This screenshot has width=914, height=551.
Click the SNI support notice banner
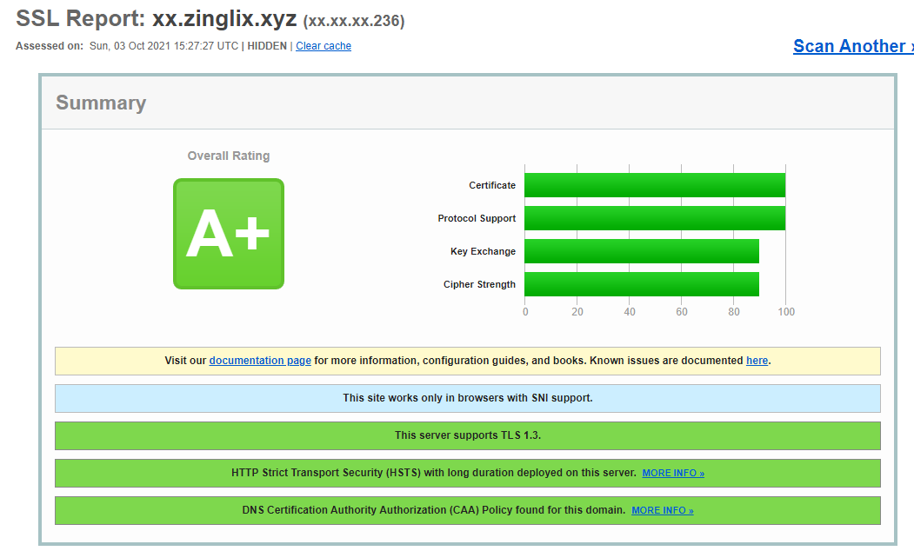pyautogui.click(x=467, y=398)
